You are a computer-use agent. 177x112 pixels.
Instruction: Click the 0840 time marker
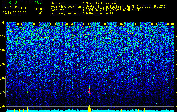[x=171, y=24]
